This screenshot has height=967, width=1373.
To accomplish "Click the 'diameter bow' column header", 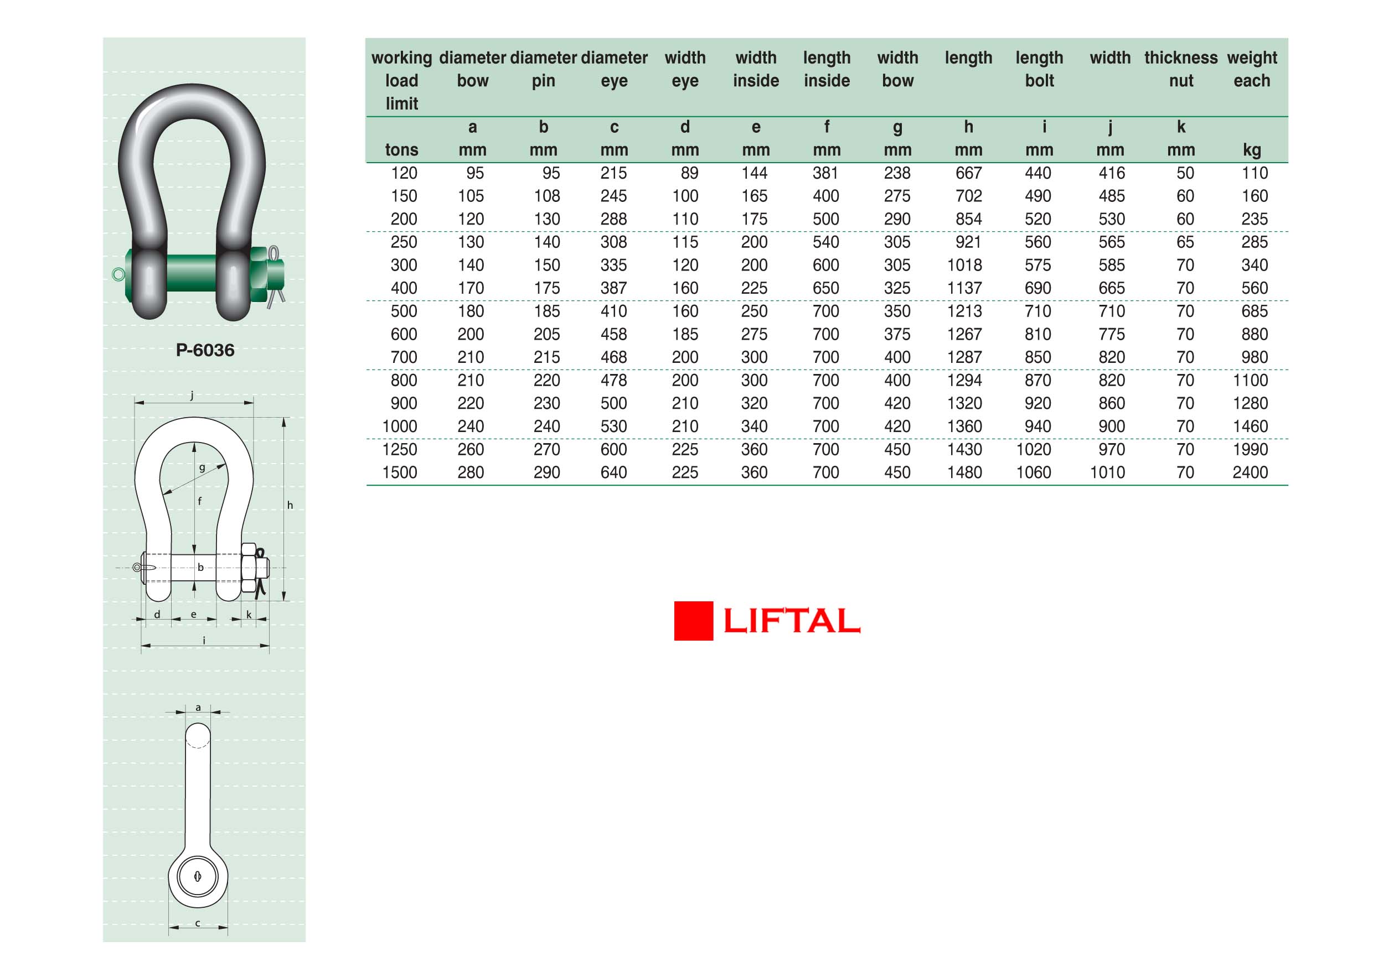I will click(x=472, y=69).
